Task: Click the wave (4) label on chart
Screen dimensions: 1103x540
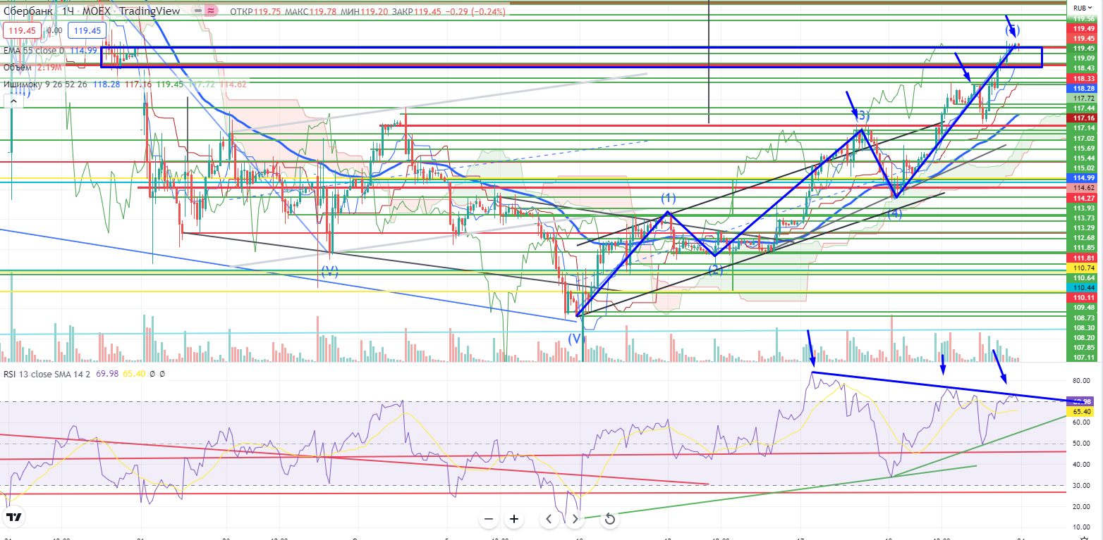Action: (894, 213)
